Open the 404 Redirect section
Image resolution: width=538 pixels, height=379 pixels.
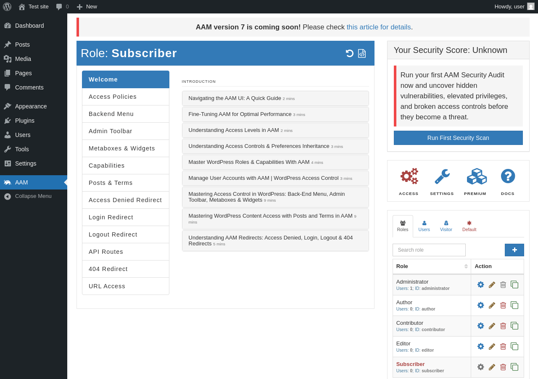point(126,269)
